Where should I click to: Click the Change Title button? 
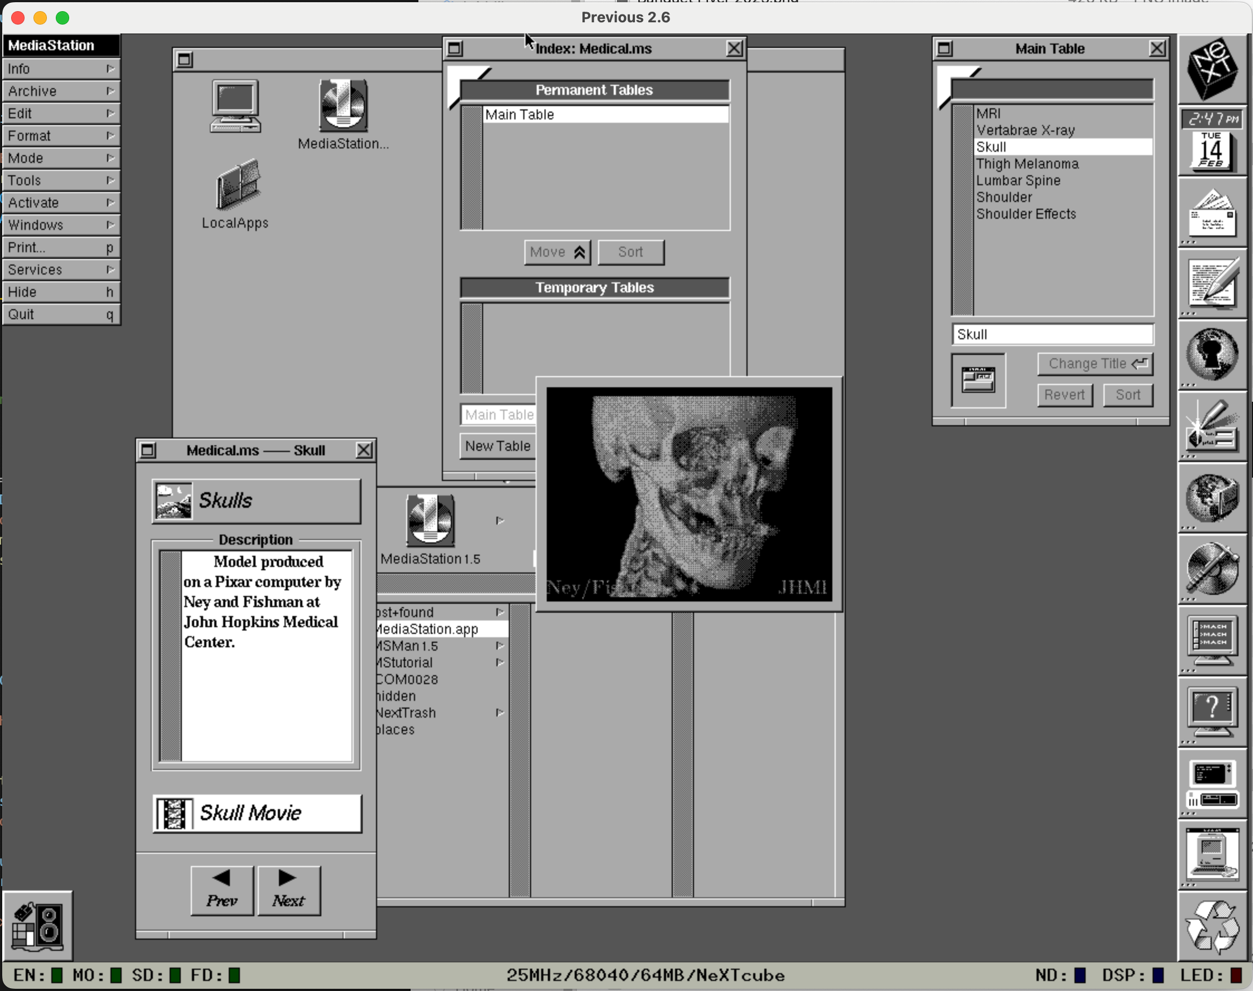click(x=1095, y=364)
